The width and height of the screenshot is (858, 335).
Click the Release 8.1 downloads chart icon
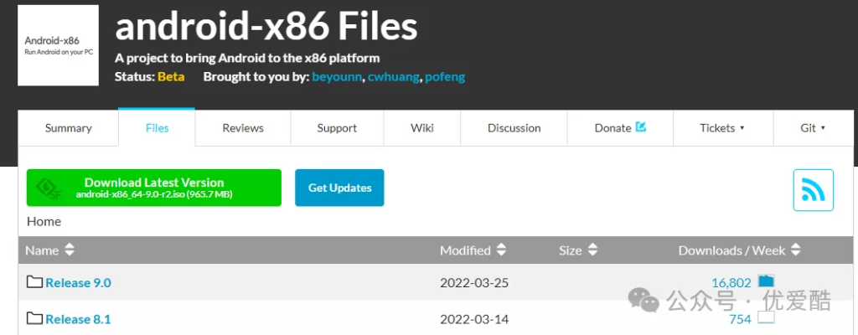click(x=766, y=318)
